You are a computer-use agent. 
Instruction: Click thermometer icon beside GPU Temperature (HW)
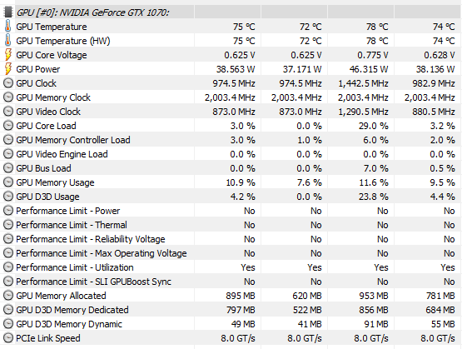[x=8, y=40]
